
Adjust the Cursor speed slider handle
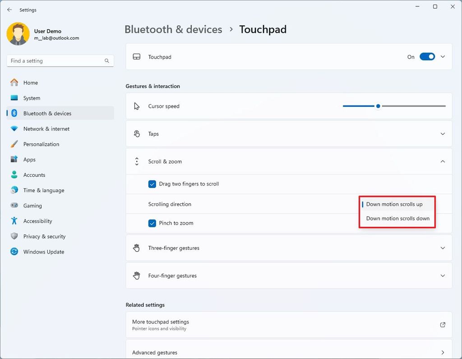click(x=378, y=106)
